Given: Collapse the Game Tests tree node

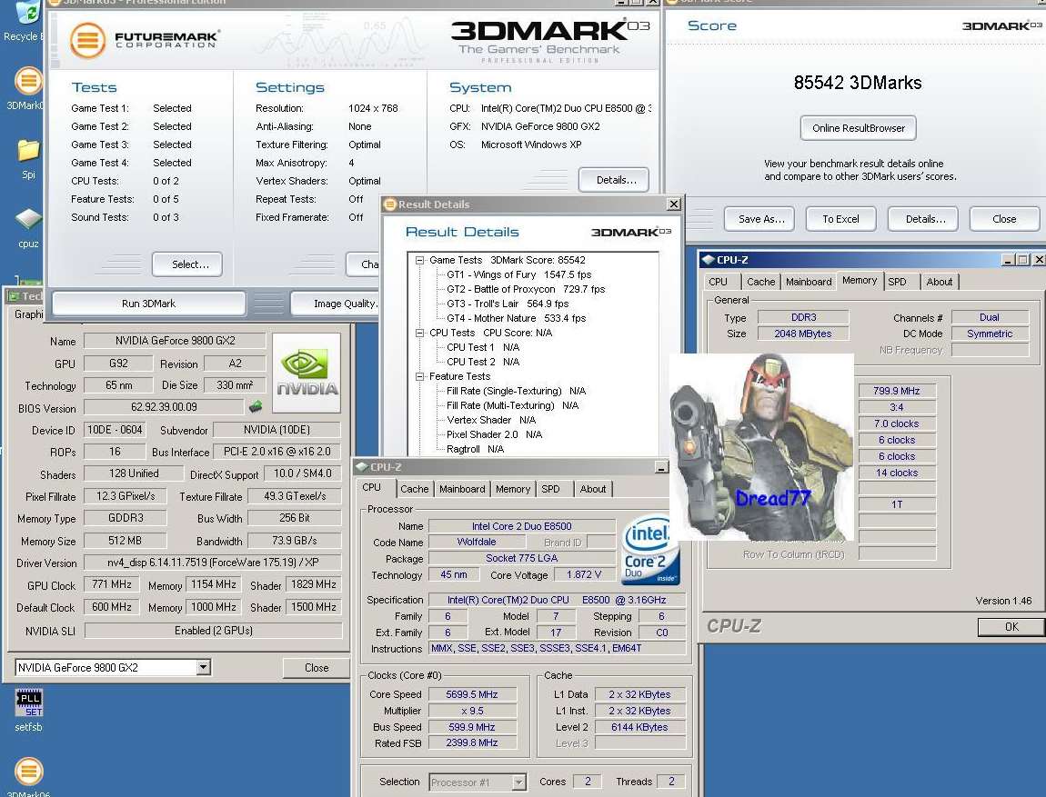Looking at the screenshot, I should pyautogui.click(x=419, y=261).
